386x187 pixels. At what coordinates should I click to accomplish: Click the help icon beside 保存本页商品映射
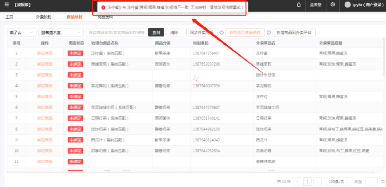(268, 32)
